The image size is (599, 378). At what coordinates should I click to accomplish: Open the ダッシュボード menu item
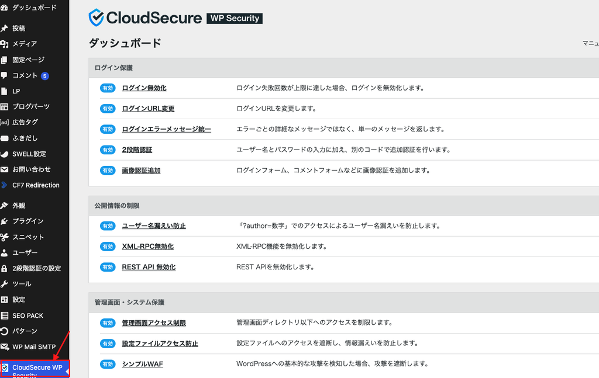tap(35, 7)
